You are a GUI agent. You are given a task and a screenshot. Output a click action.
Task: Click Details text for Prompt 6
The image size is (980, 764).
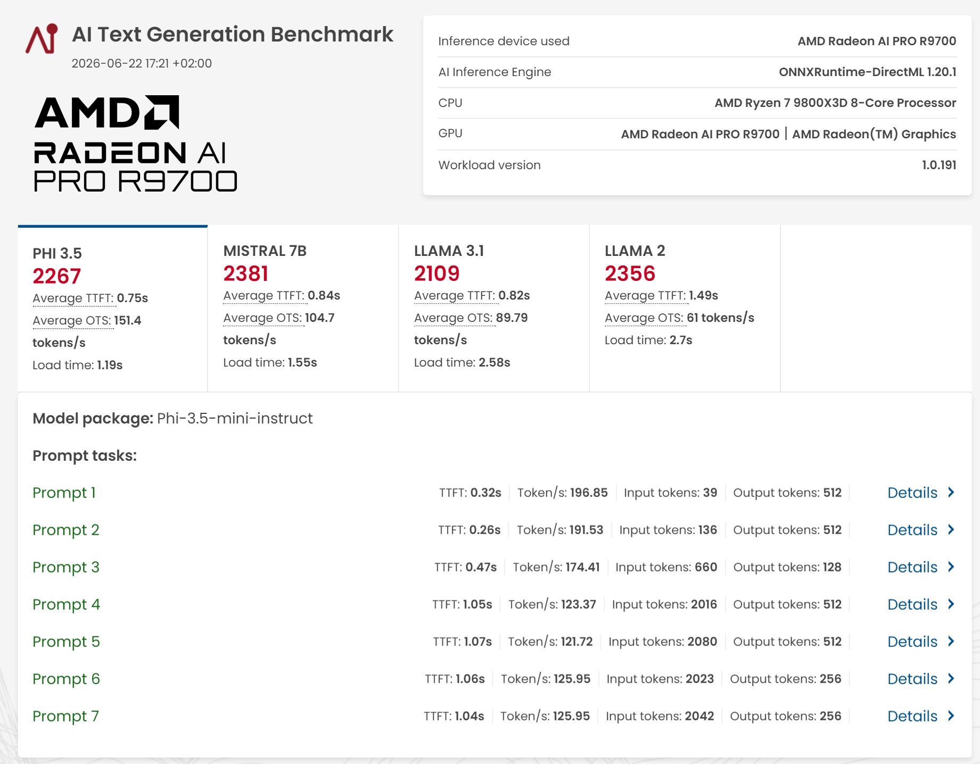912,679
